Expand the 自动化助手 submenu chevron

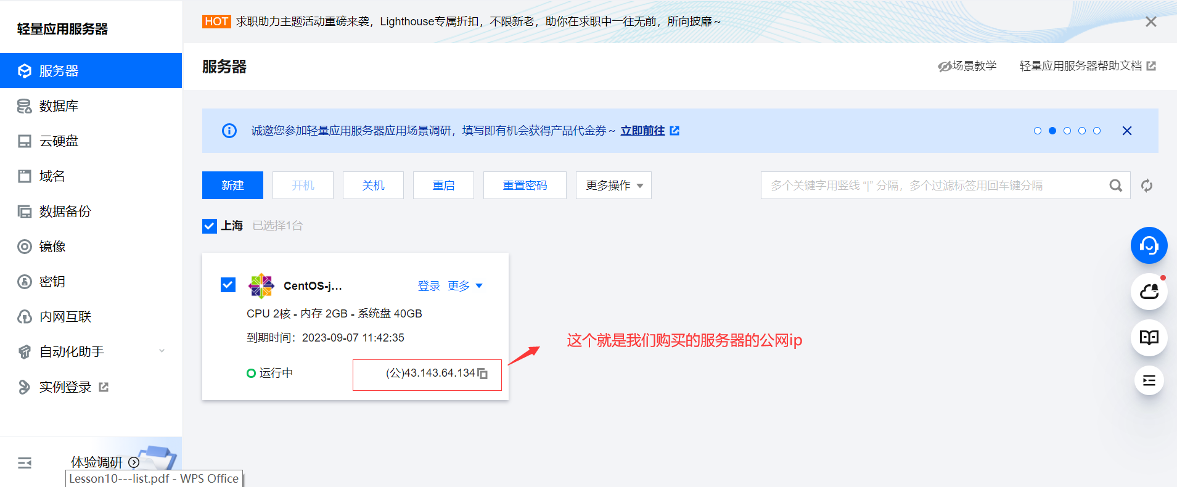coord(162,351)
